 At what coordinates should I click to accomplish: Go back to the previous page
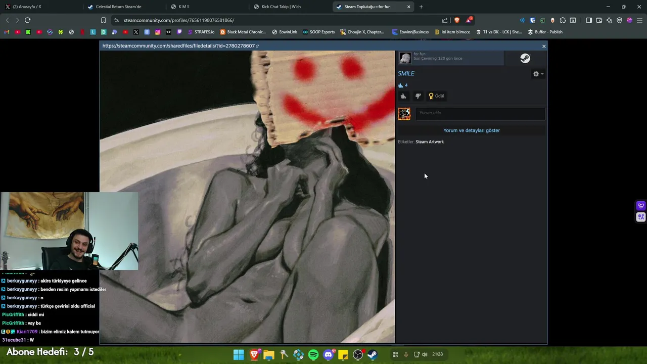(x=7, y=20)
